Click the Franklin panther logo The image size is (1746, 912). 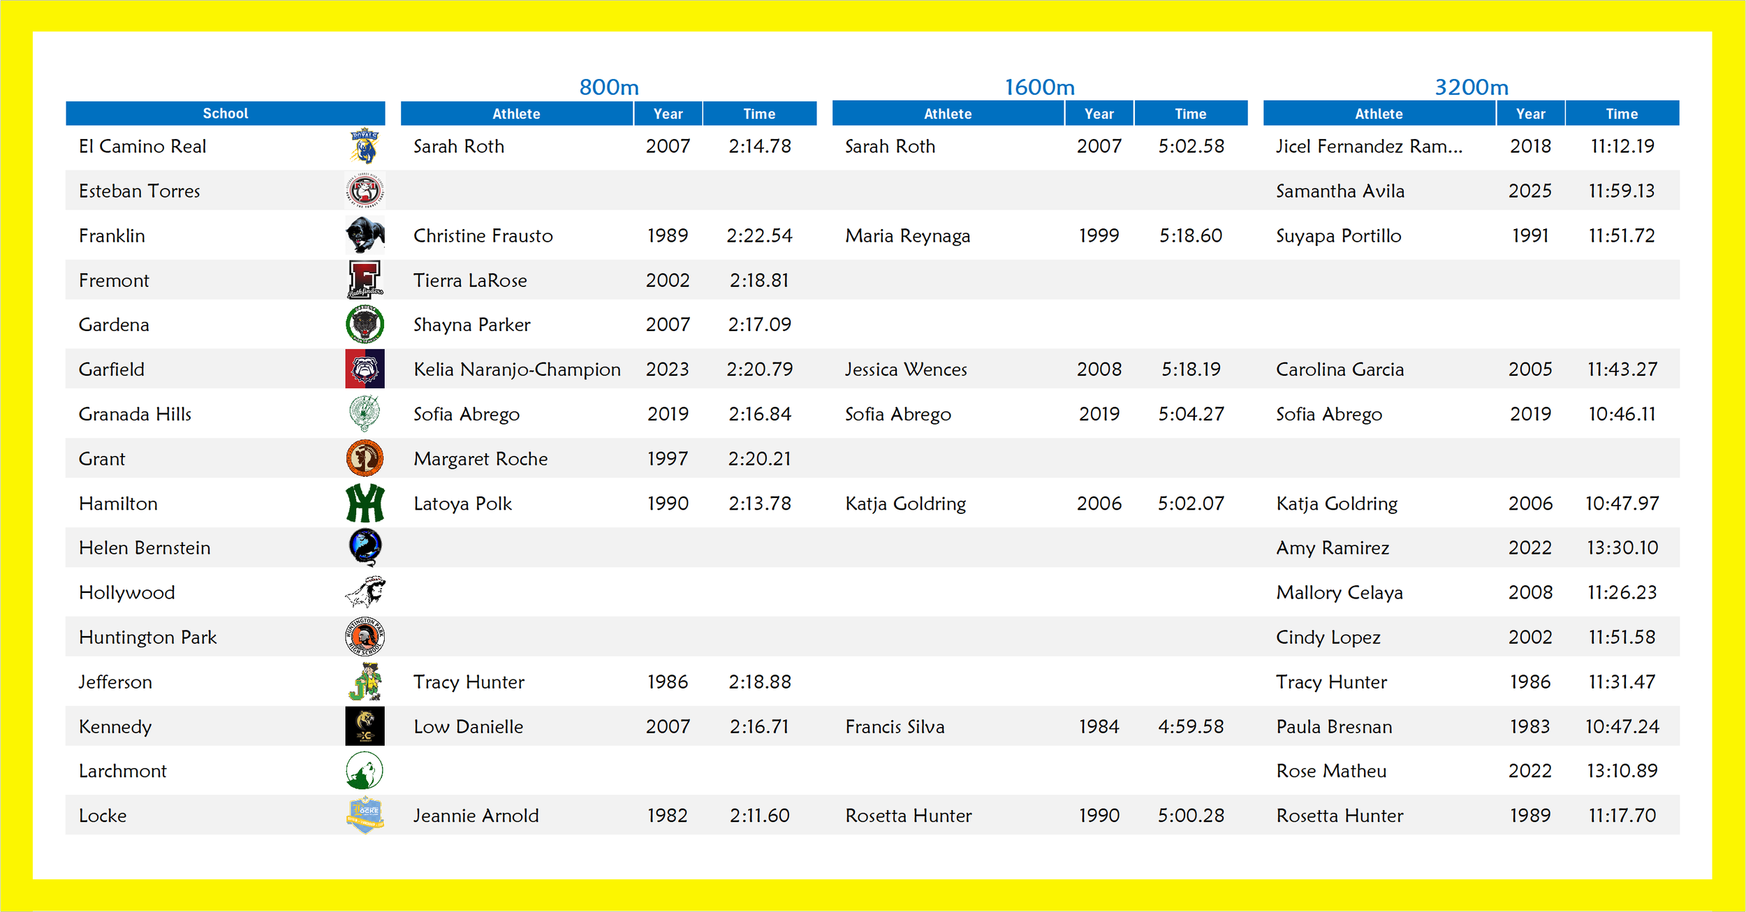point(365,235)
